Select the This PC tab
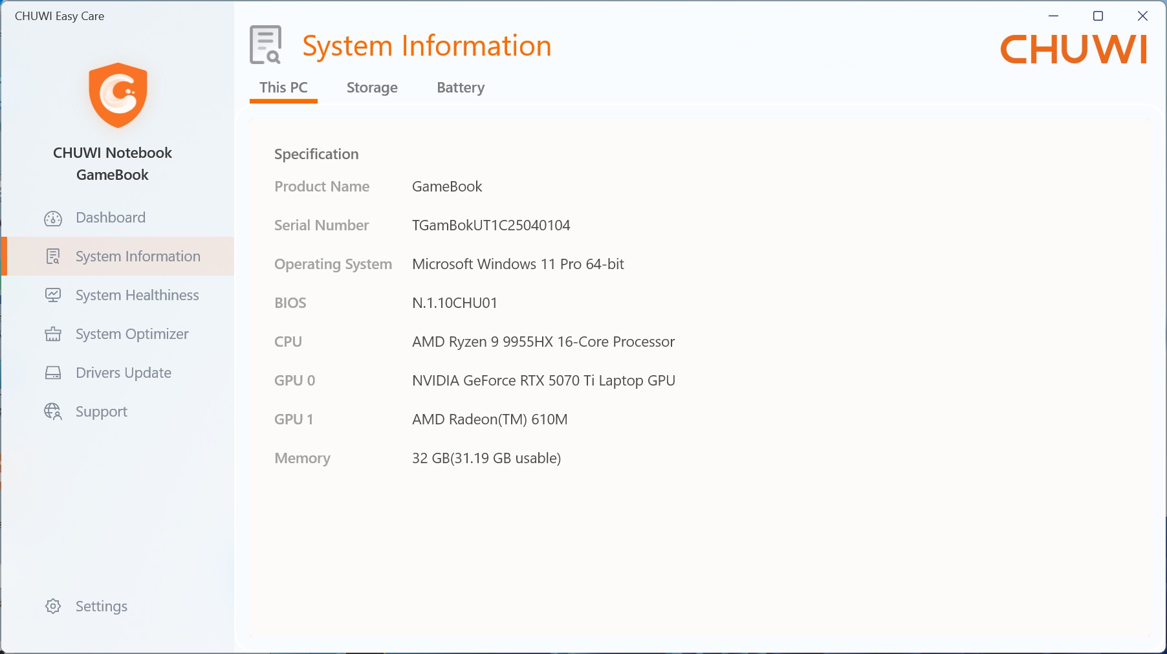 coord(283,88)
